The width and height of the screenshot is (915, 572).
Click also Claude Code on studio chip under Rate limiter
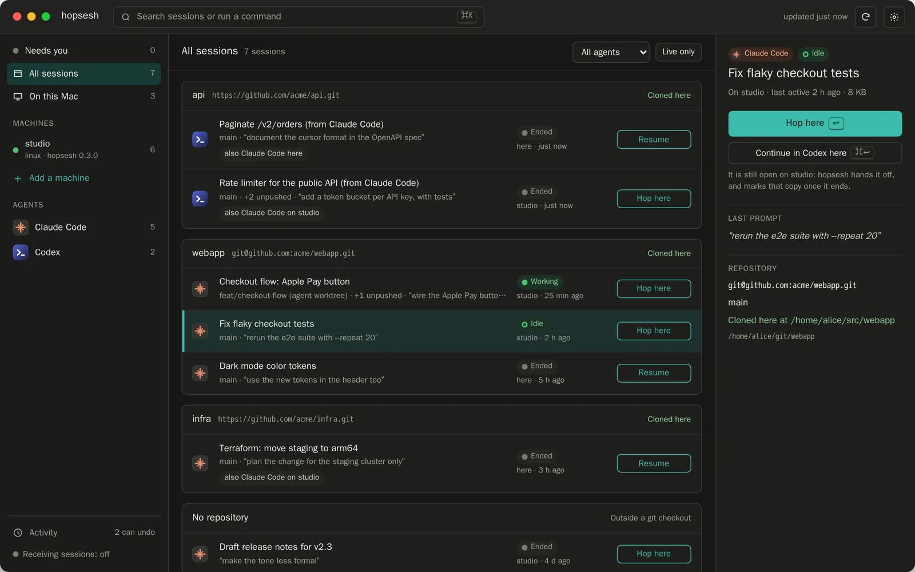tap(272, 213)
